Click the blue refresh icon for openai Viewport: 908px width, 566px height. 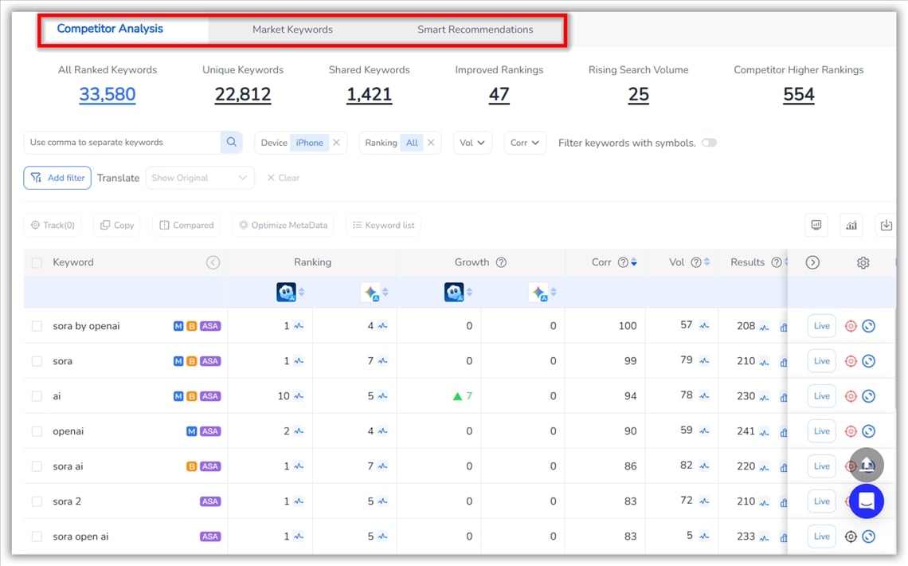(869, 431)
